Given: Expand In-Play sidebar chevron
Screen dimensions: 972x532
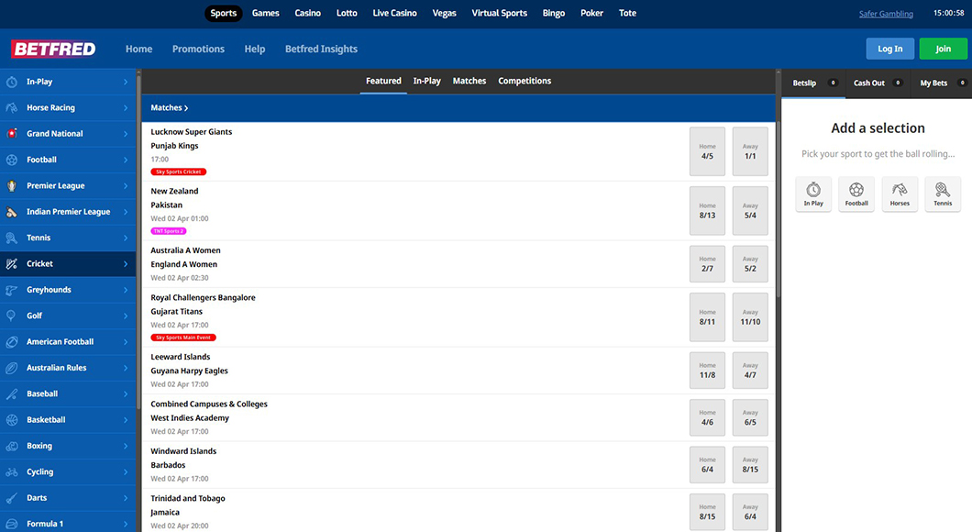Looking at the screenshot, I should point(126,82).
